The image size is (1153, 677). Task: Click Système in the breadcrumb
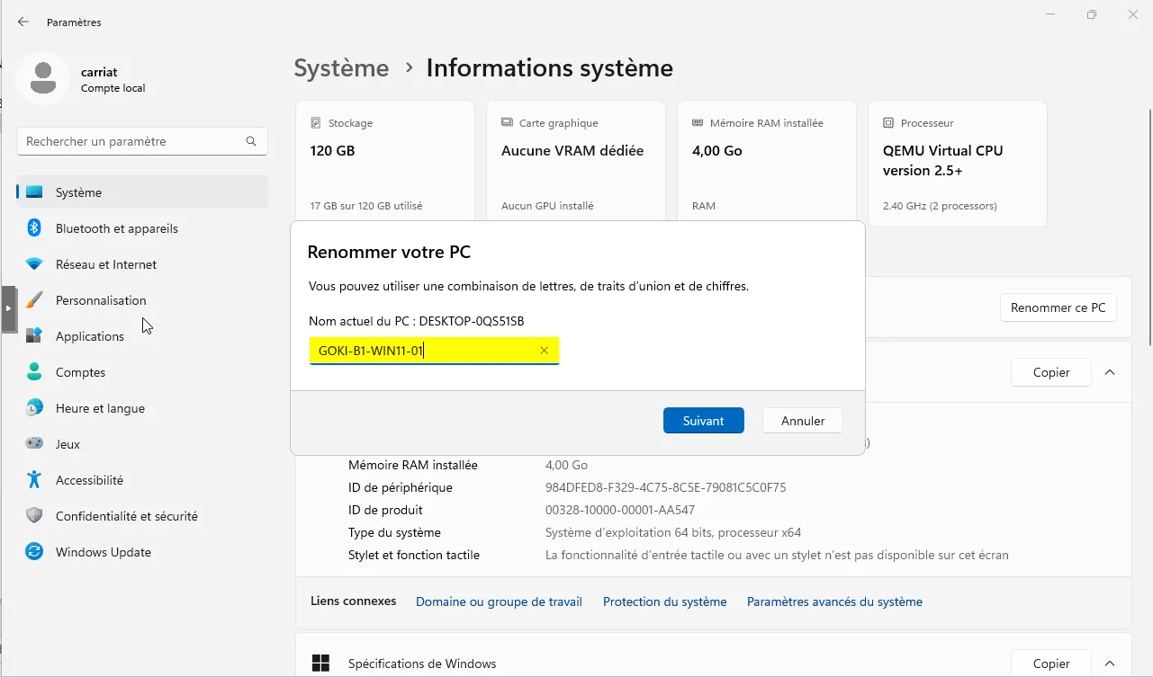click(341, 68)
